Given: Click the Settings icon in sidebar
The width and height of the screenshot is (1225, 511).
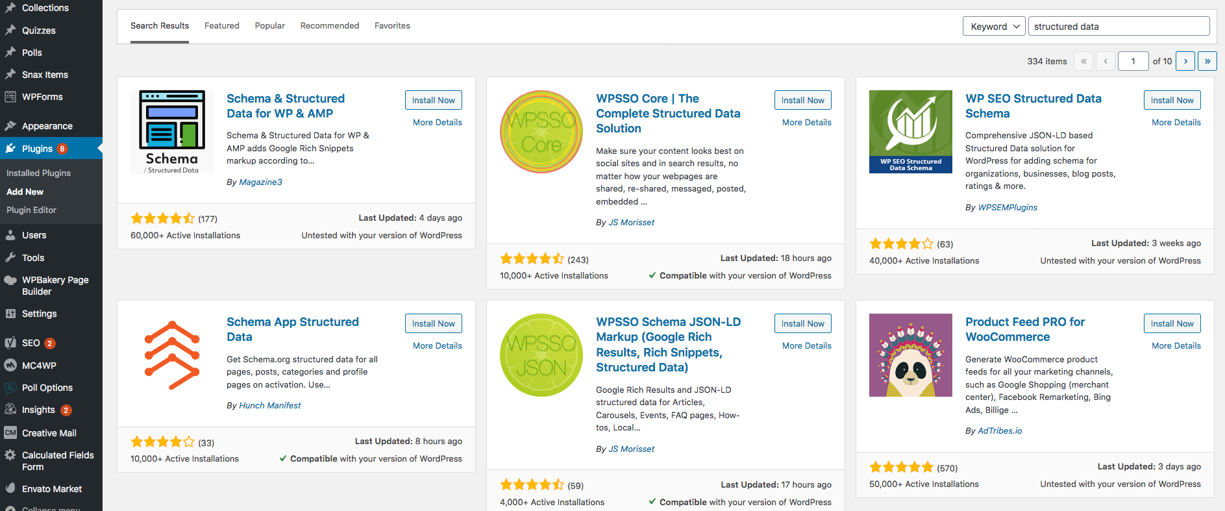Looking at the screenshot, I should pyautogui.click(x=10, y=314).
